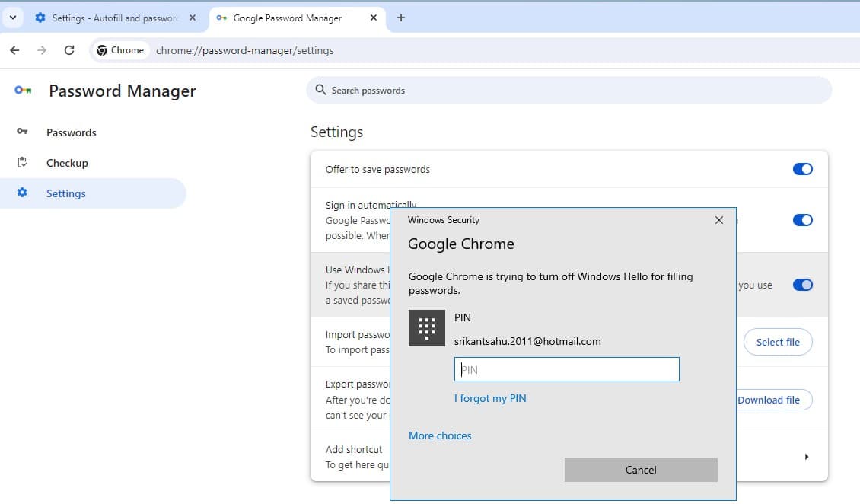Cancel the Windows Security prompt
Viewport: 860px width, 504px height.
coord(640,470)
